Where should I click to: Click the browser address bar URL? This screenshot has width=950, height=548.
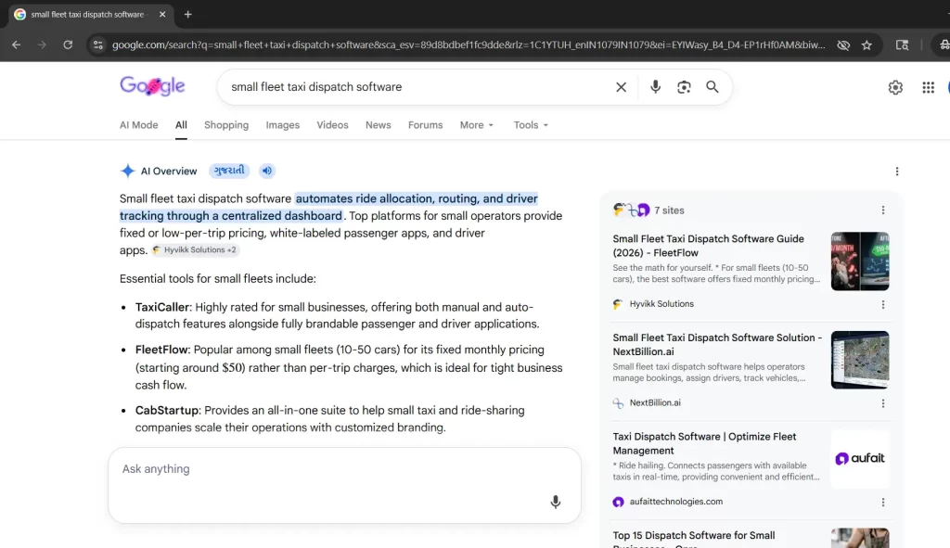tap(469, 45)
